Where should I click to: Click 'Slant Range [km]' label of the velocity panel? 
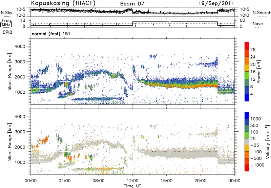[x=9, y=142]
